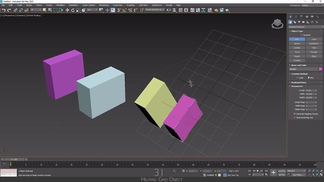
Task: Open the Rendering menu
Action: pyautogui.click(x=104, y=5)
